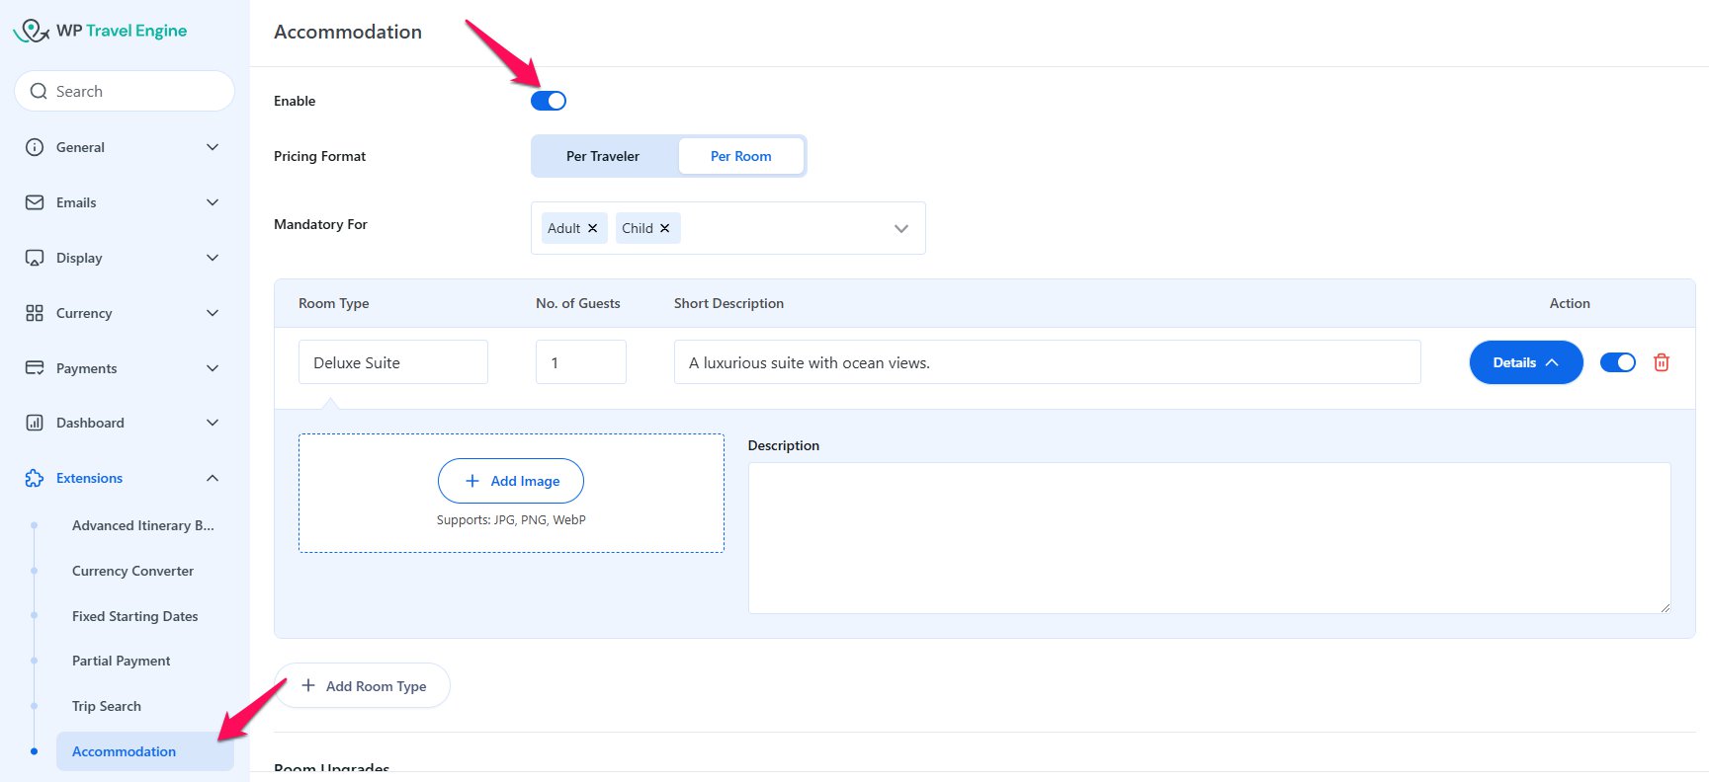
Task: Click the red trash delete icon
Action: (1661, 362)
